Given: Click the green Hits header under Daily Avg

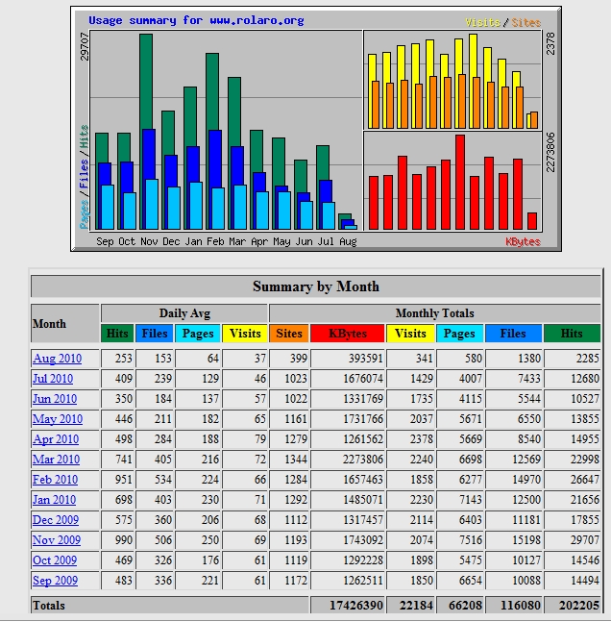Looking at the screenshot, I should pyautogui.click(x=117, y=334).
